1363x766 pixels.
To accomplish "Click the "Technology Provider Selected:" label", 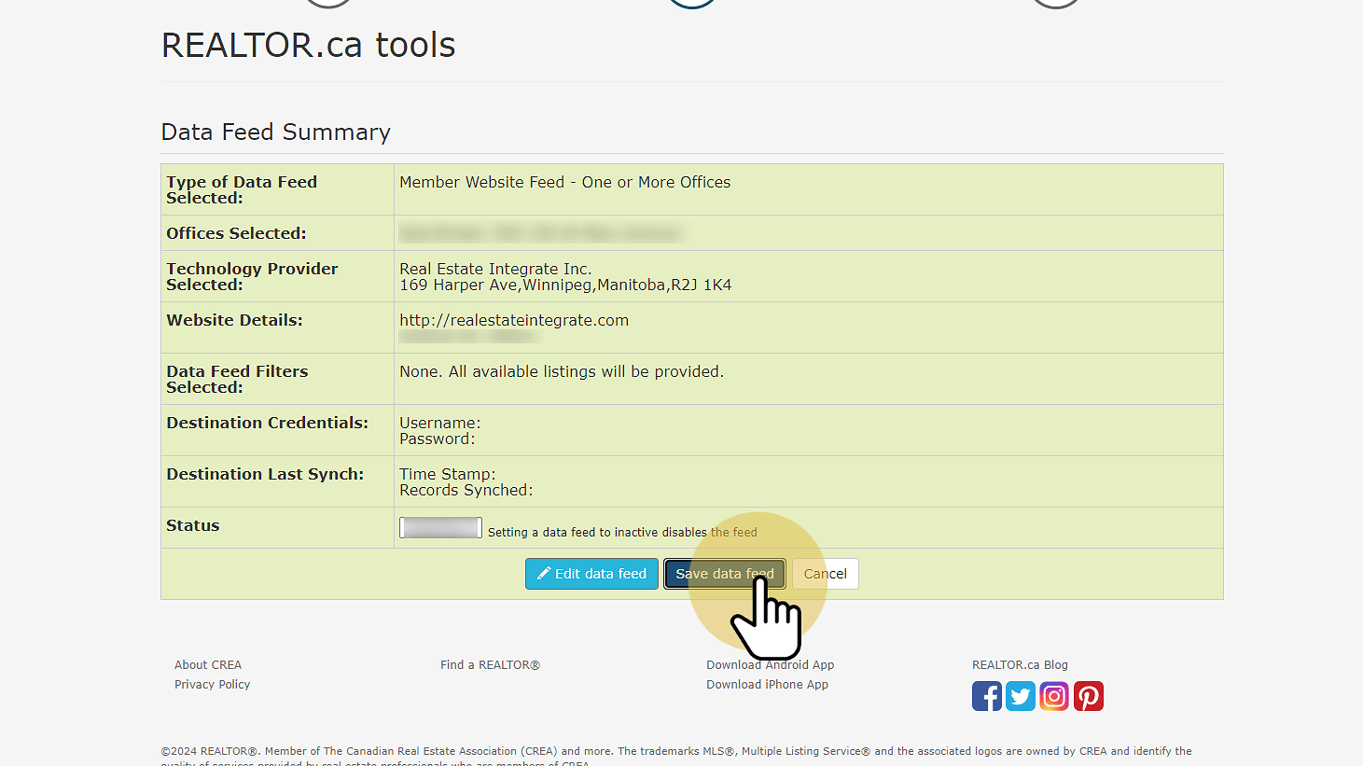I will pos(252,276).
